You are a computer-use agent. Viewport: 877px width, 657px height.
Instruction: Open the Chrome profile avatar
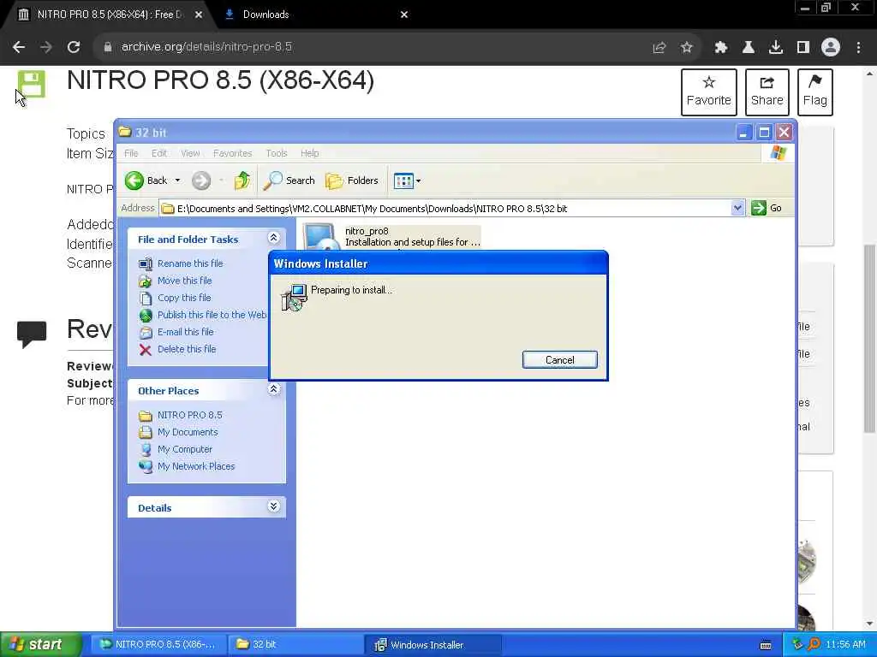831,48
